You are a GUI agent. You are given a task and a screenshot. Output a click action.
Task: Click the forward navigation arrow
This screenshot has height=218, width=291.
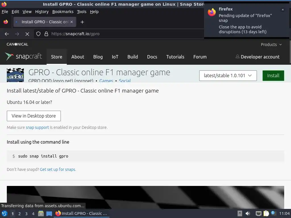(x=17, y=34)
